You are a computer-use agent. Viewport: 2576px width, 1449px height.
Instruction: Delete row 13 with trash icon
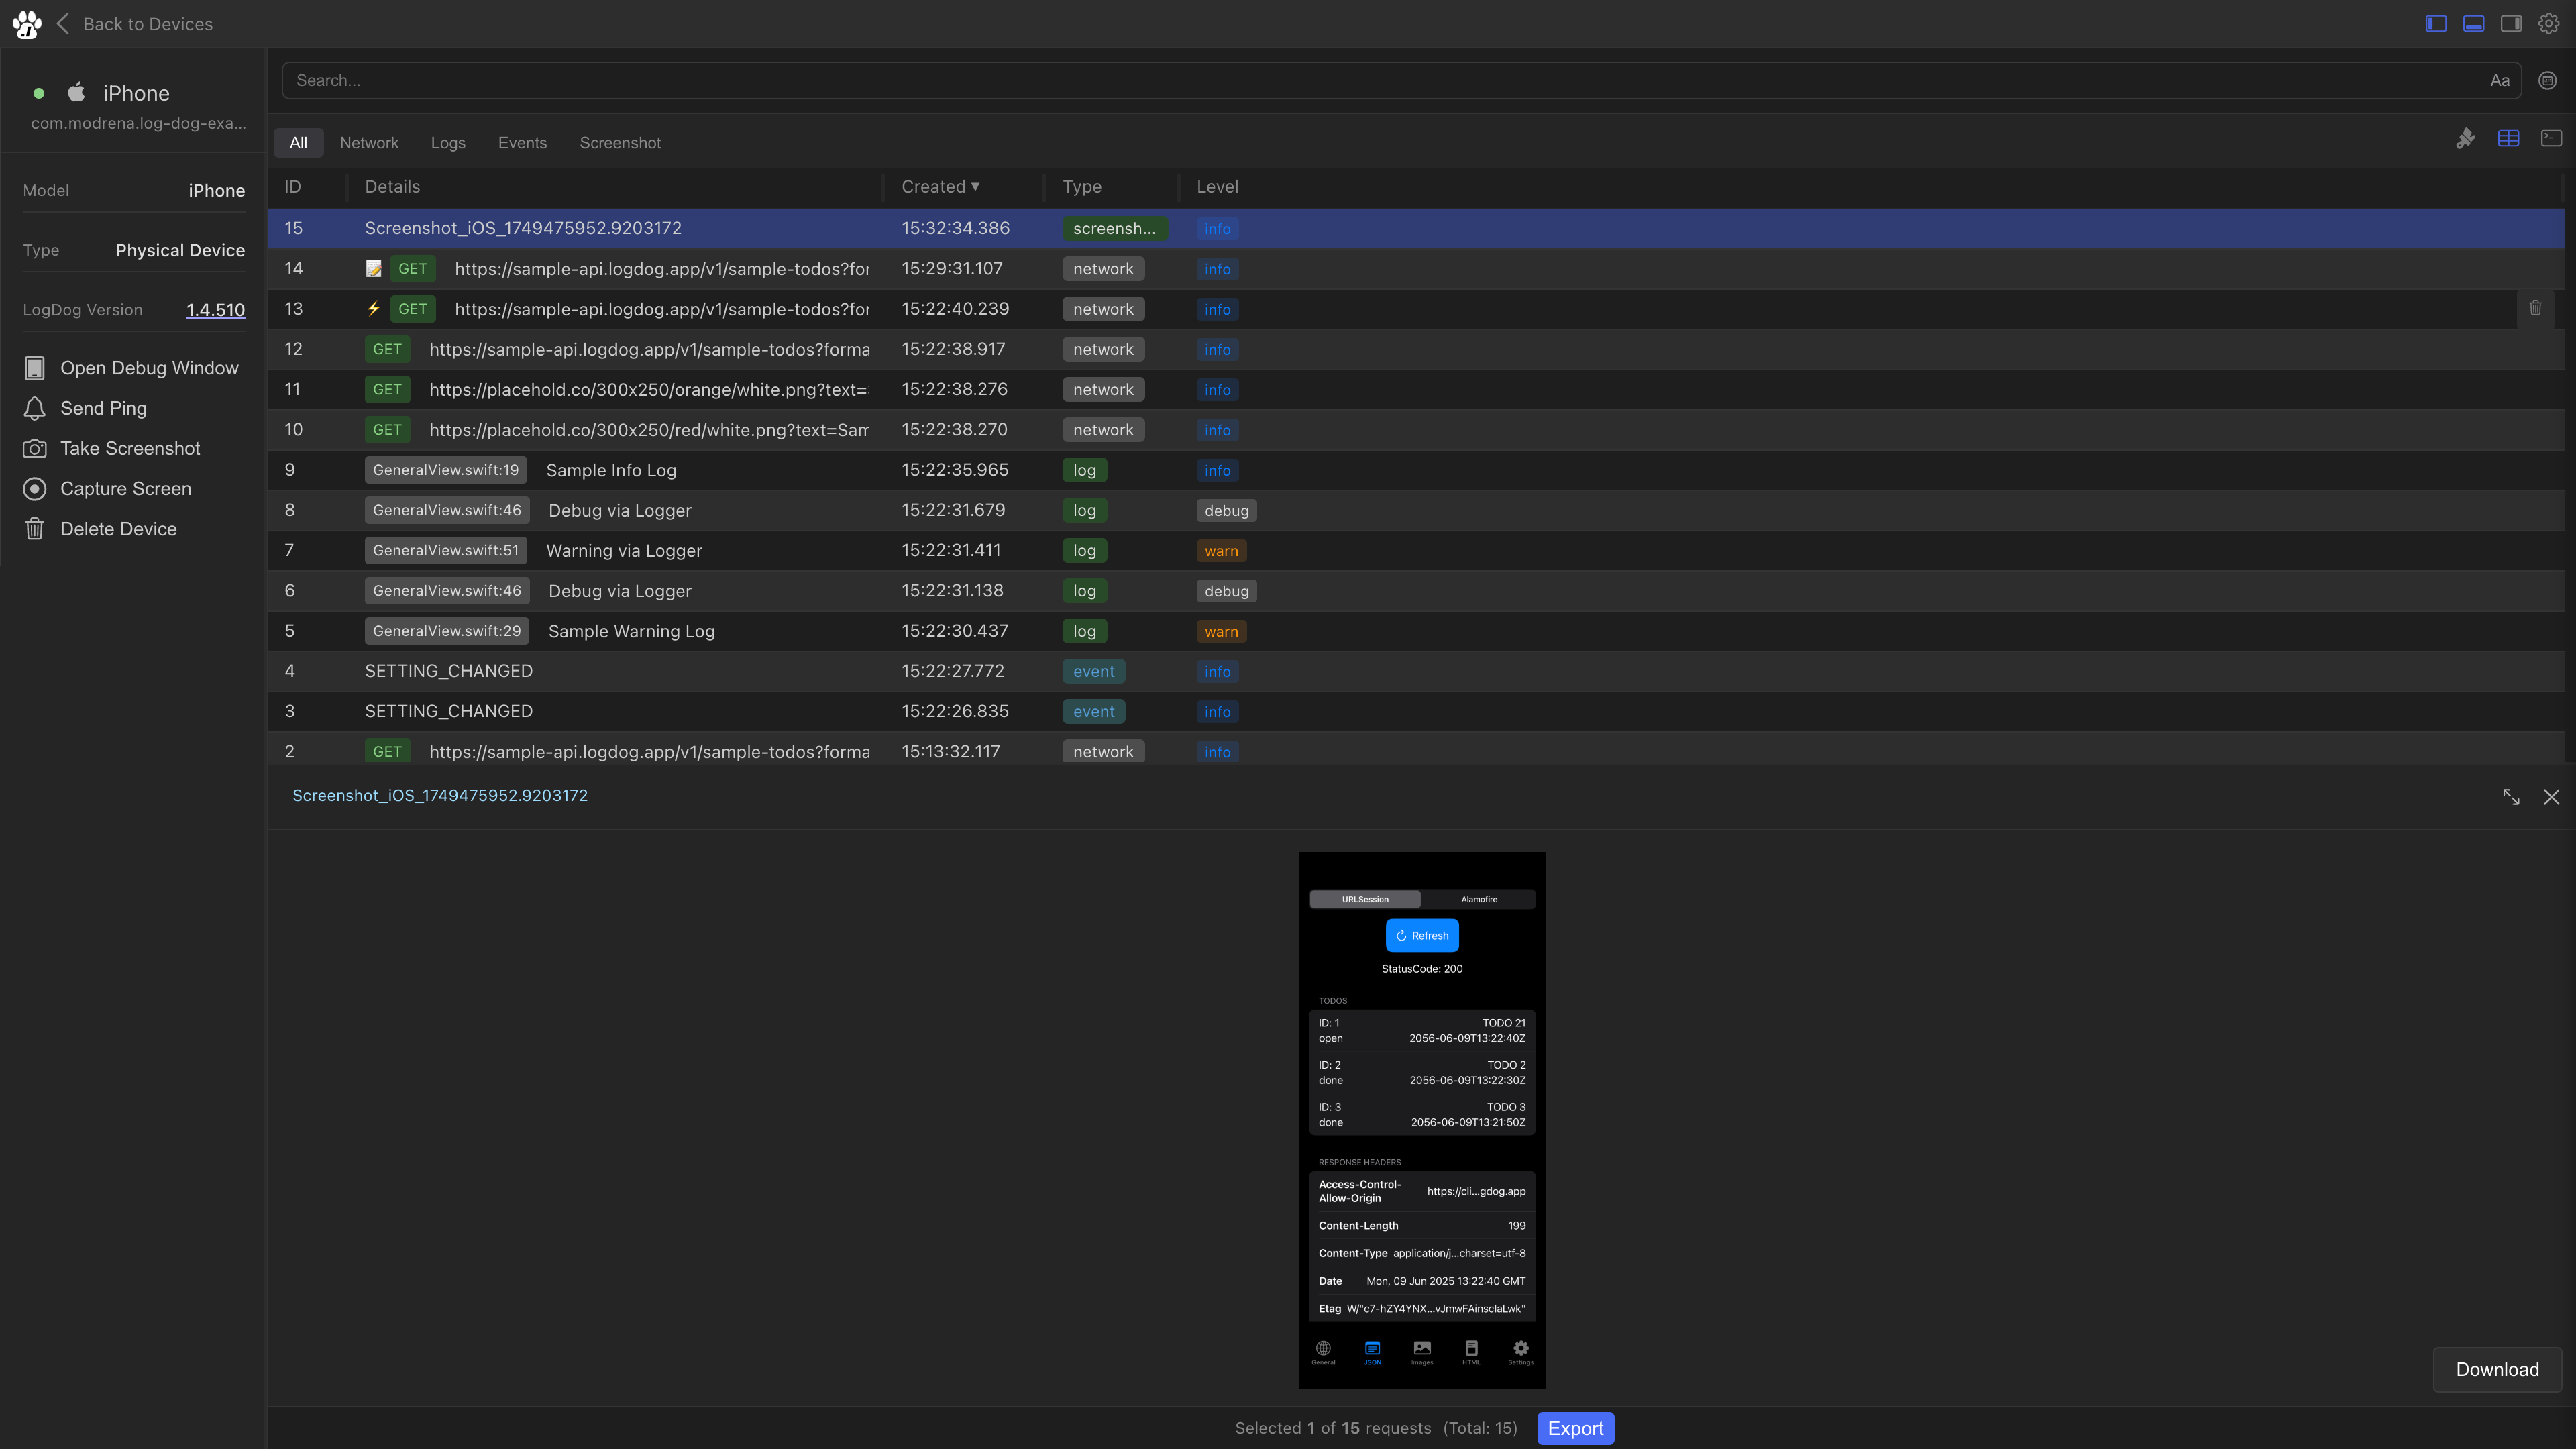(2535, 308)
